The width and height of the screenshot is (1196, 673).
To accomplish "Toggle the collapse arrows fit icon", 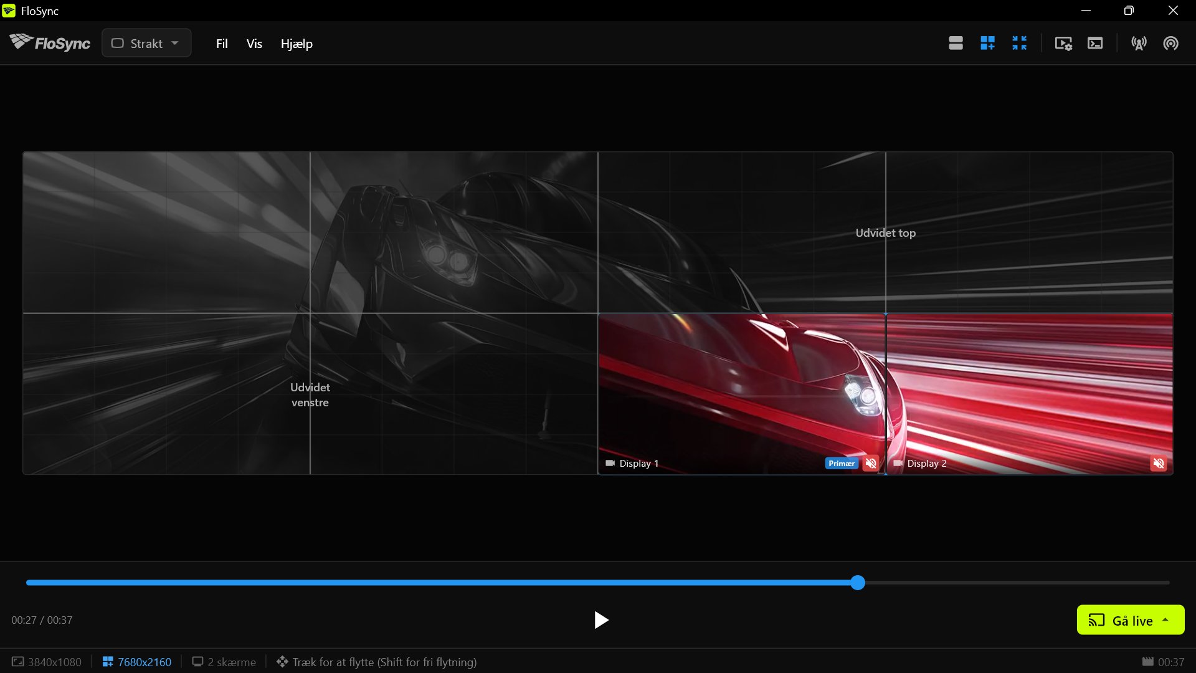I will coord(1019,43).
